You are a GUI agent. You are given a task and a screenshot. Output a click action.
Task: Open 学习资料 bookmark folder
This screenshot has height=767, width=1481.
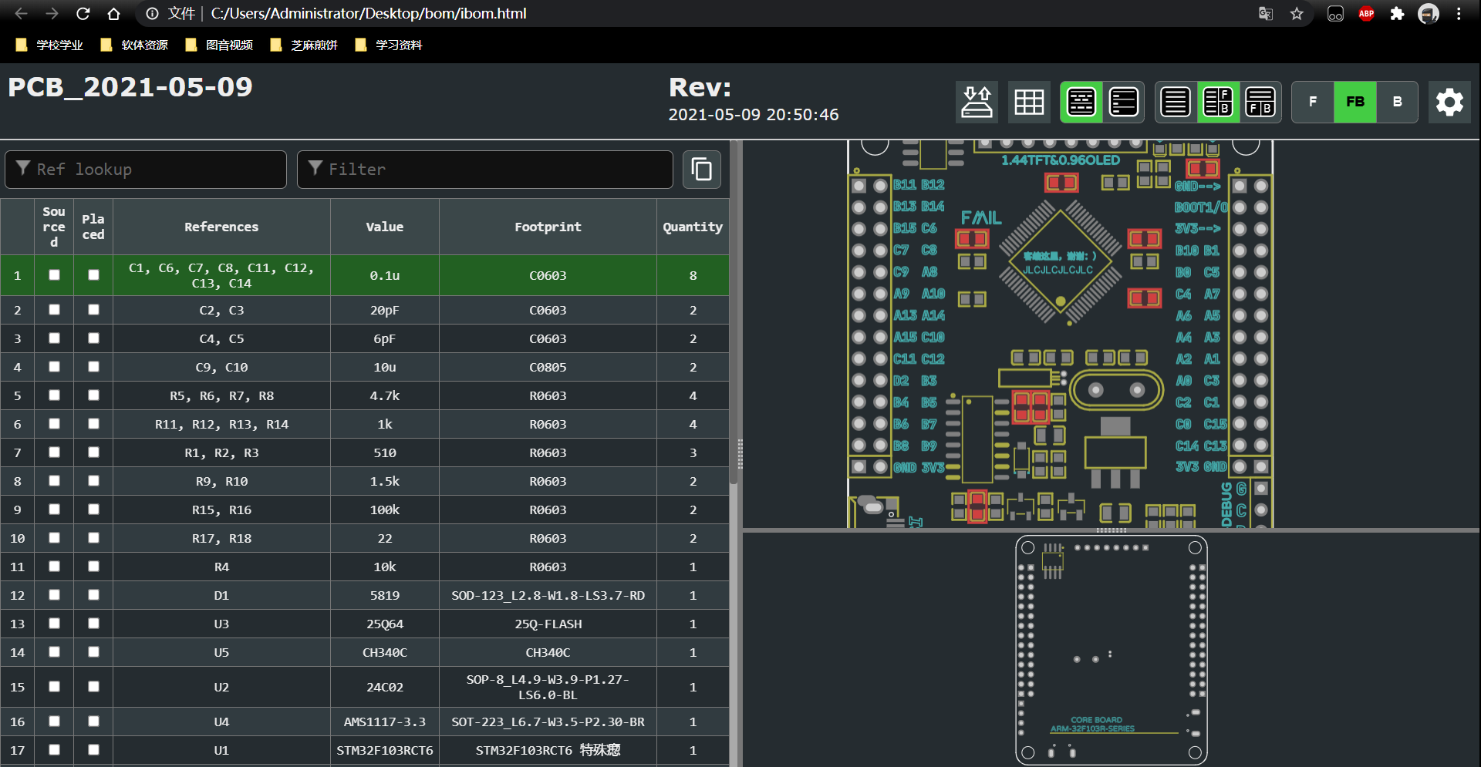click(389, 45)
